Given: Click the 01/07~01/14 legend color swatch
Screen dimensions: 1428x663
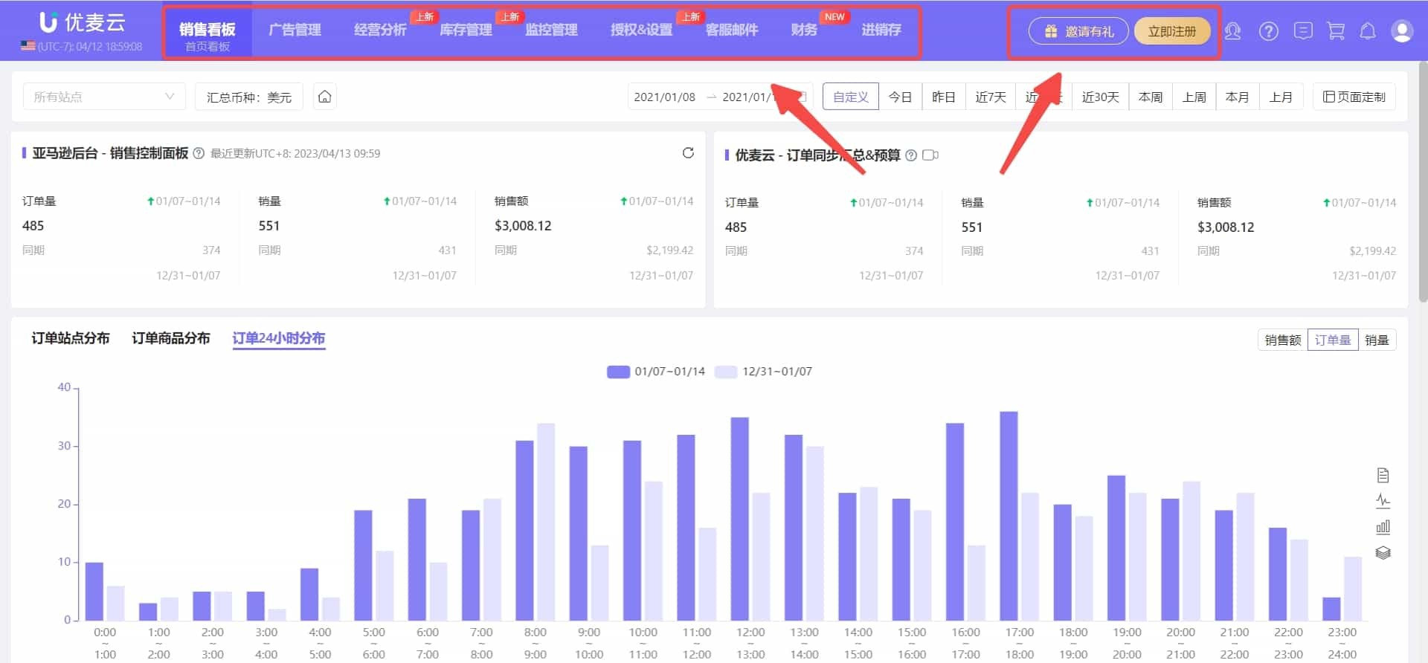Looking at the screenshot, I should coord(618,372).
